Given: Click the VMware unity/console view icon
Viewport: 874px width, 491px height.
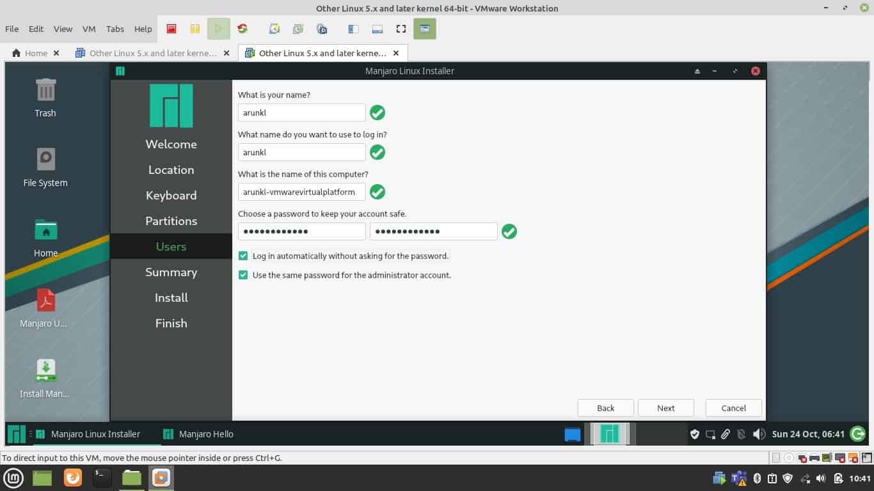Looking at the screenshot, I should click(x=425, y=29).
